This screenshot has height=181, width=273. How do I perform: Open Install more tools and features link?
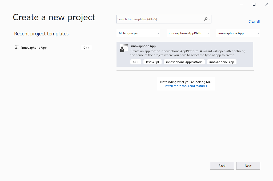tap(186, 86)
